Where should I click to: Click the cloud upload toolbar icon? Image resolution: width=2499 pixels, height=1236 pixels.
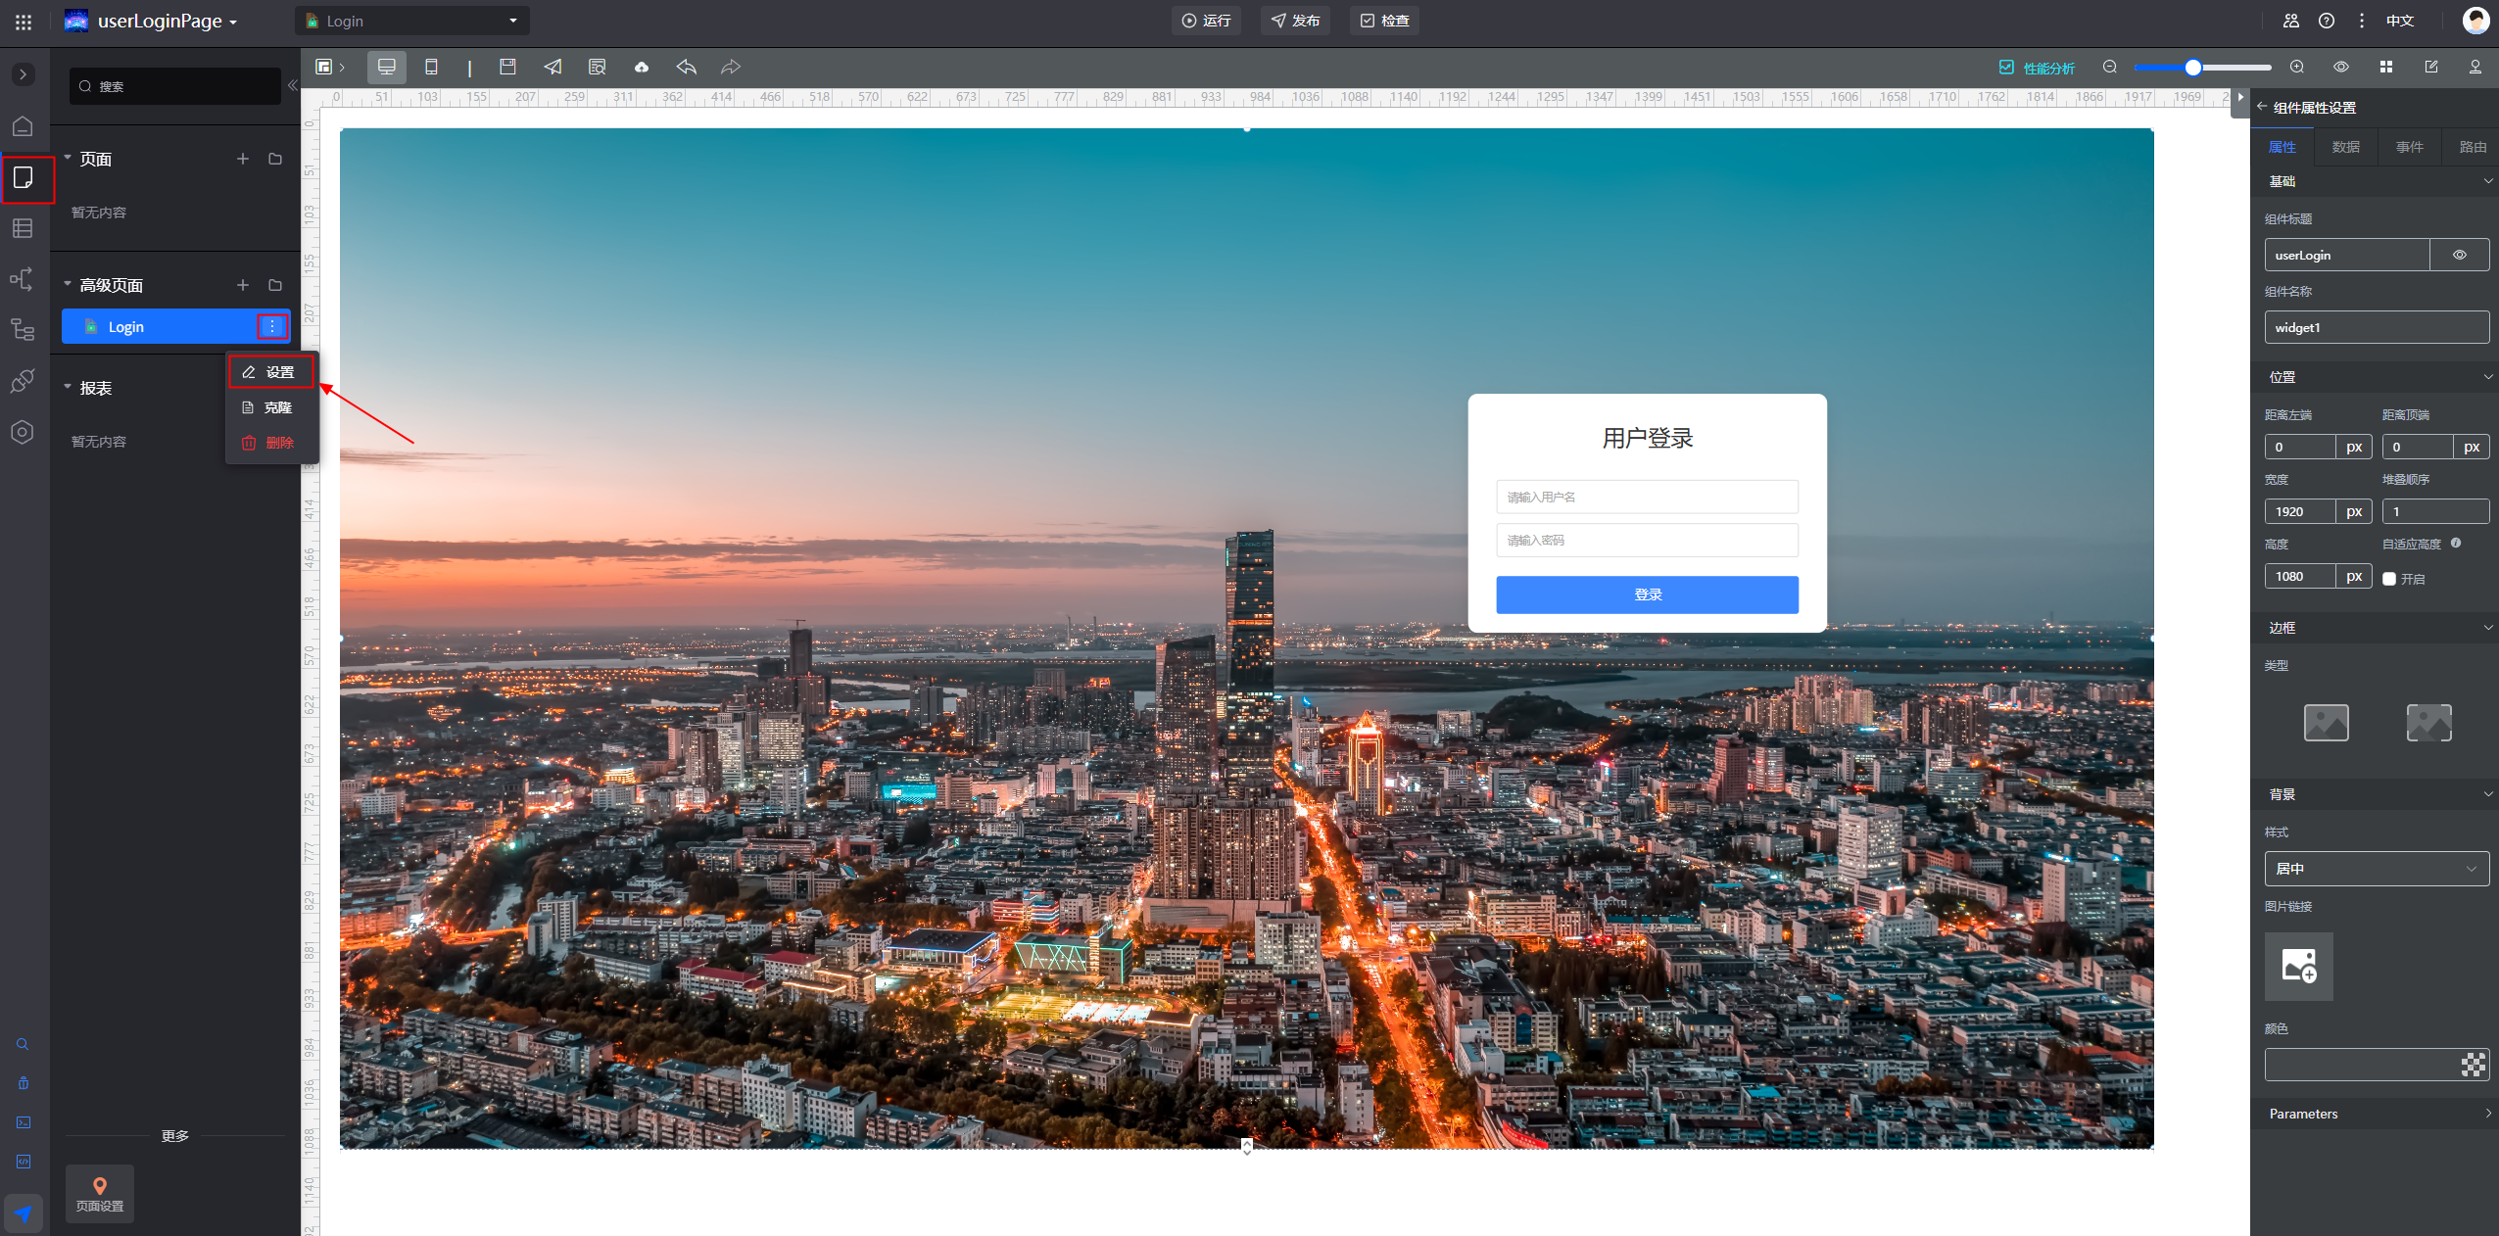tap(642, 67)
